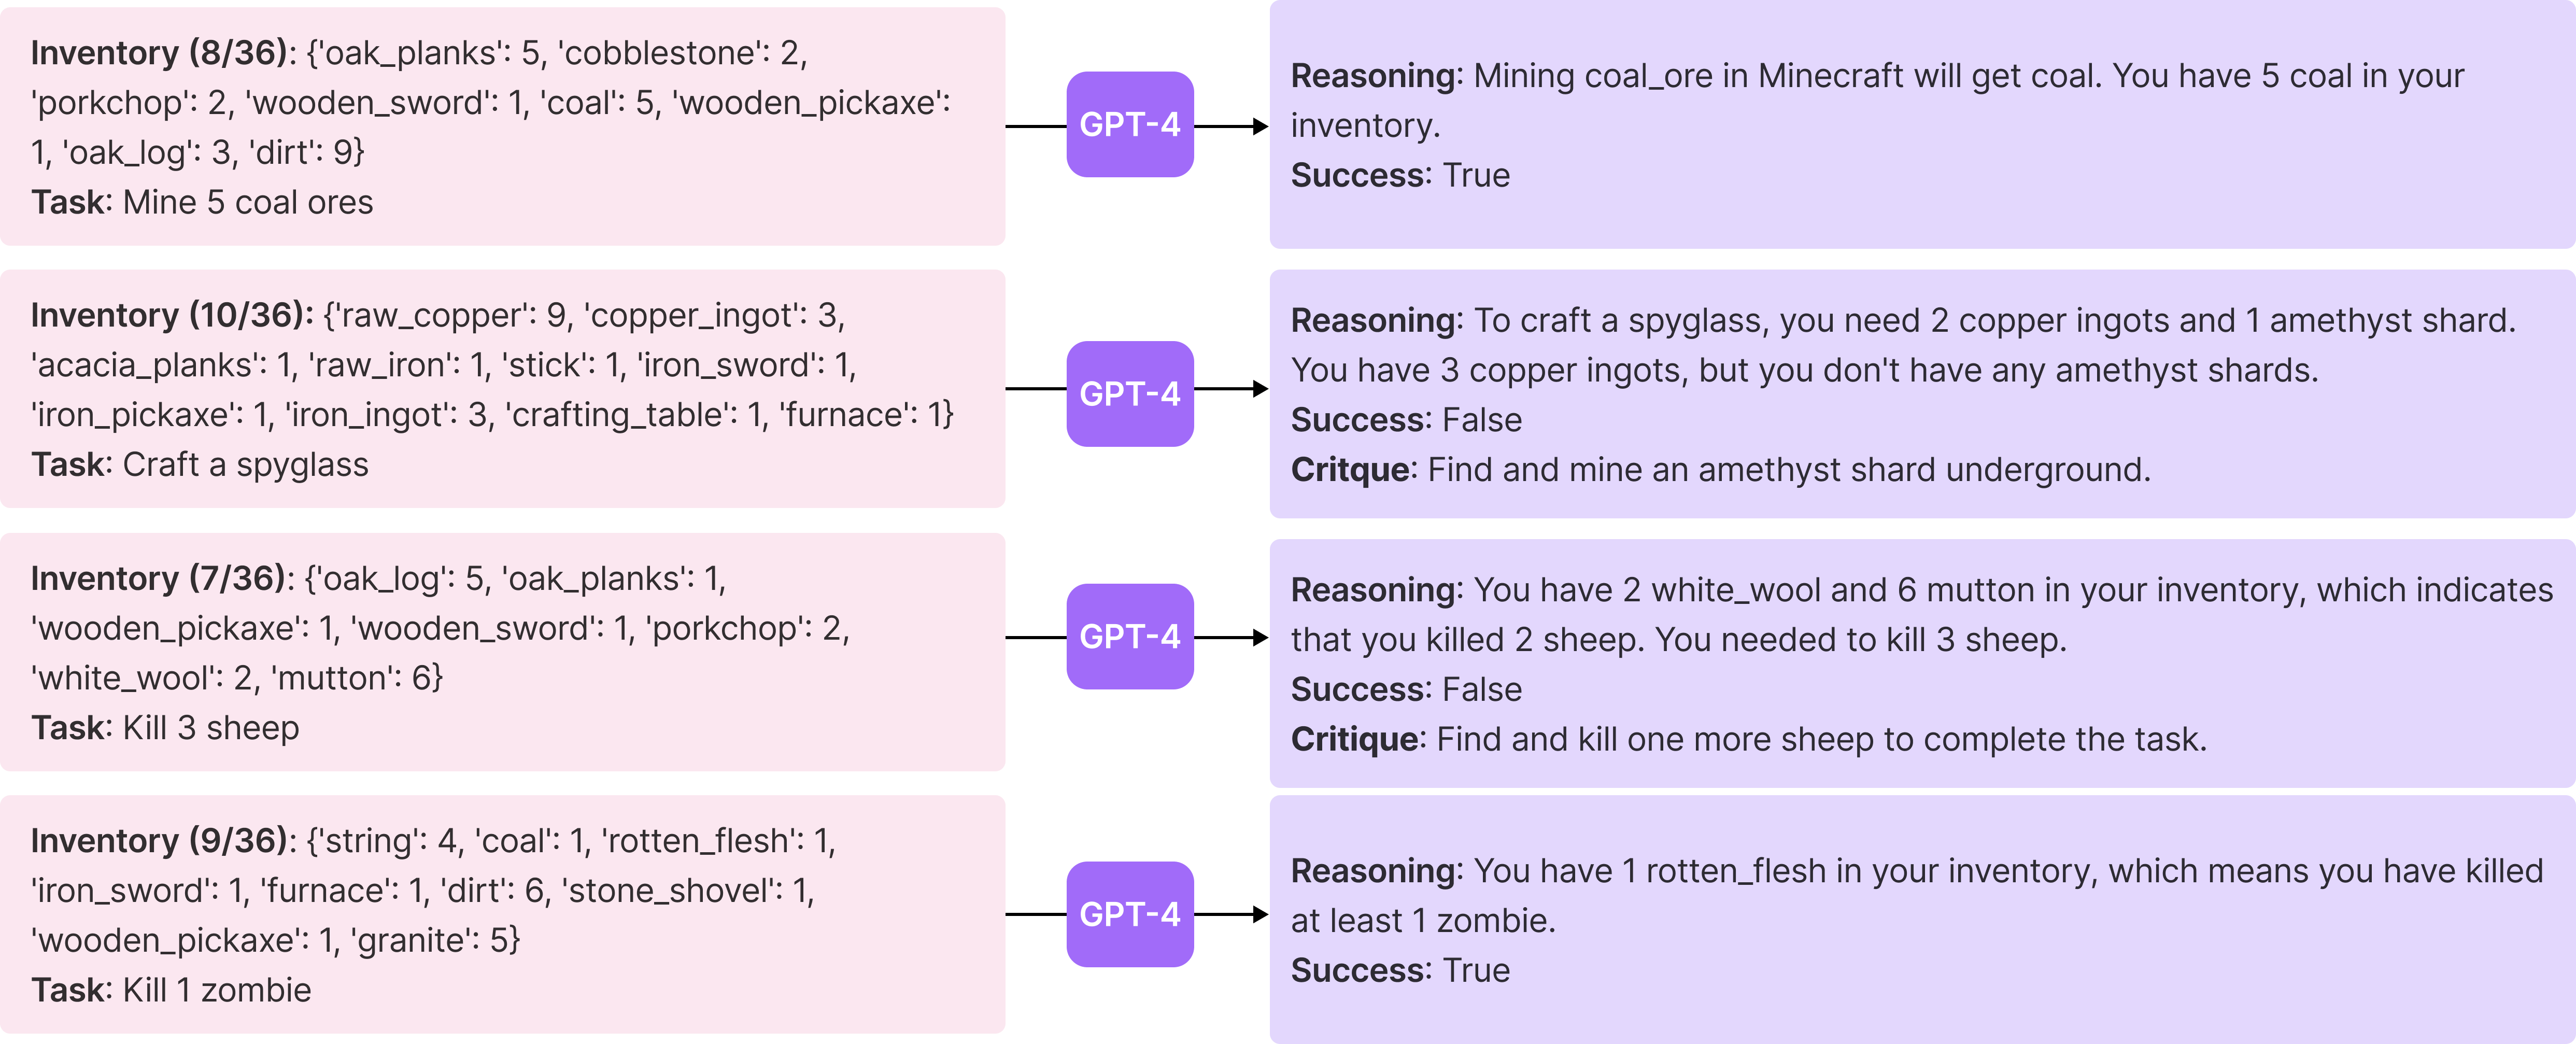Click the 'kill one more sheep' critique
Image resolution: width=2576 pixels, height=1044 pixels.
click(x=1748, y=740)
